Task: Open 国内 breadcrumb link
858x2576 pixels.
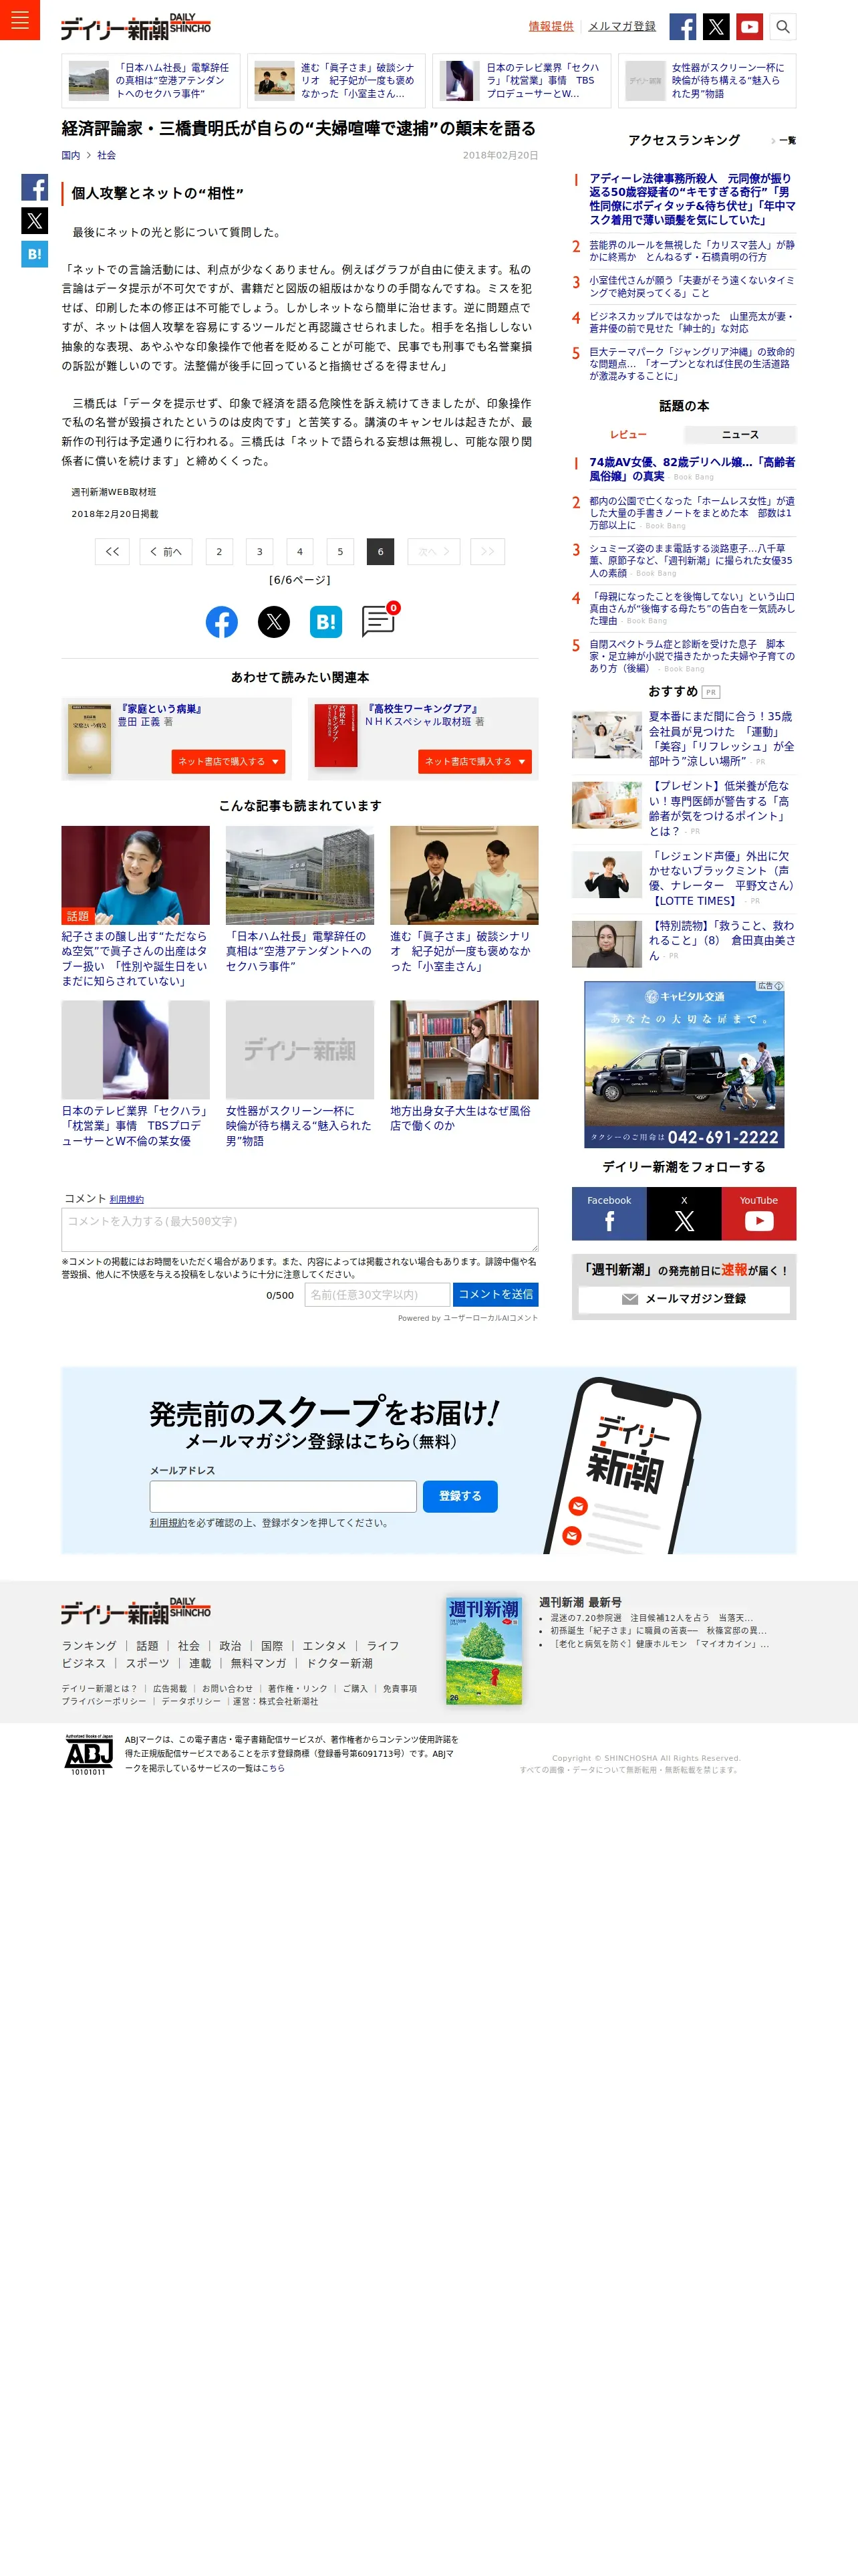Action: click(71, 155)
